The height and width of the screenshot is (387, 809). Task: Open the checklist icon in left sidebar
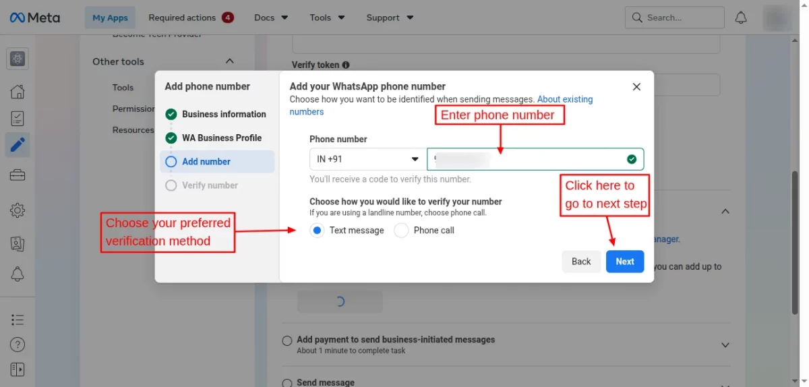point(18,119)
